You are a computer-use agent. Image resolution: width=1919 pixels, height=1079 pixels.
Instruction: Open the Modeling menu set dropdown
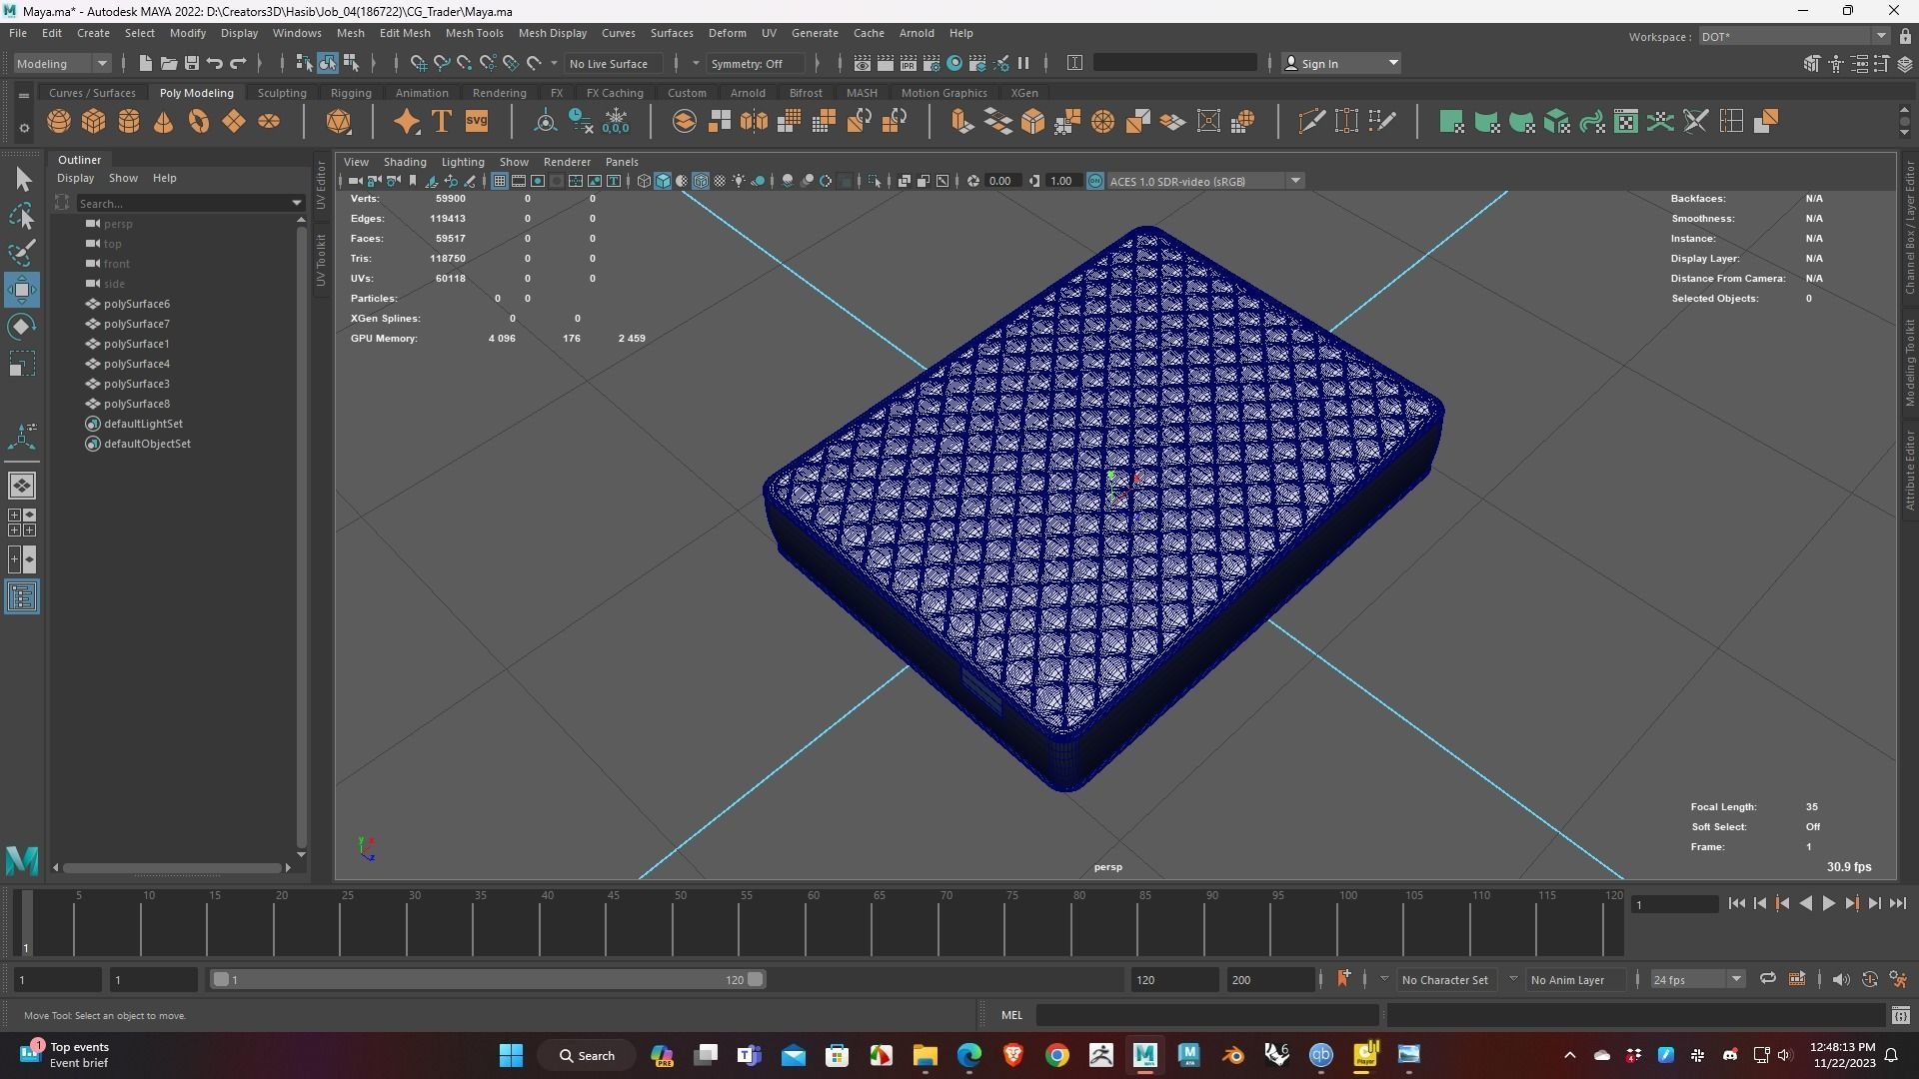point(61,63)
